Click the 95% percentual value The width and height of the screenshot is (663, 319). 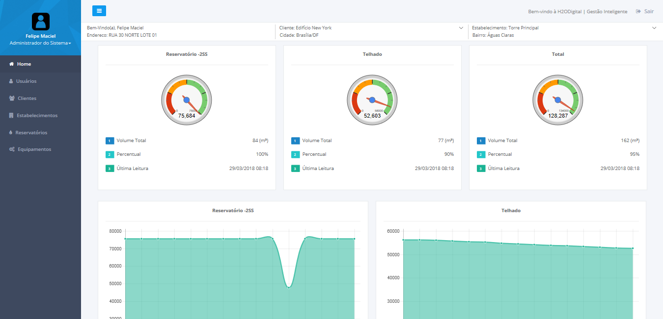635,155
